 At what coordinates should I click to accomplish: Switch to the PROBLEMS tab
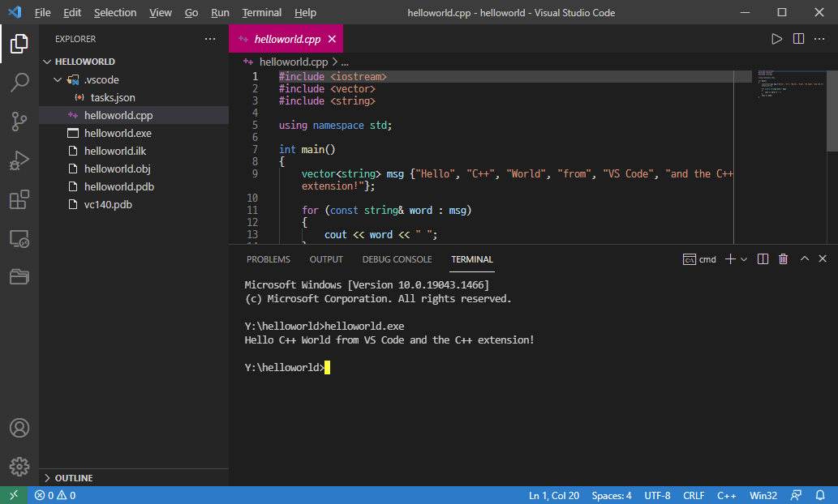click(269, 259)
